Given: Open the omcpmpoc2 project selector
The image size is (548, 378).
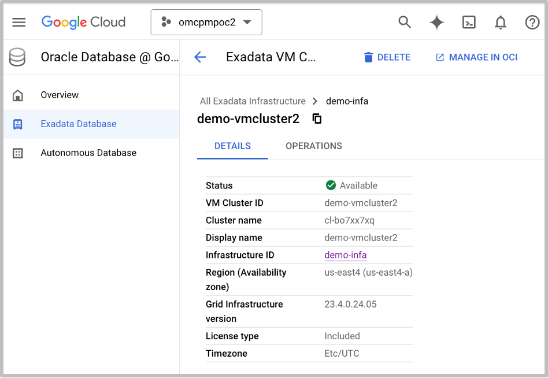Looking at the screenshot, I should [x=206, y=22].
